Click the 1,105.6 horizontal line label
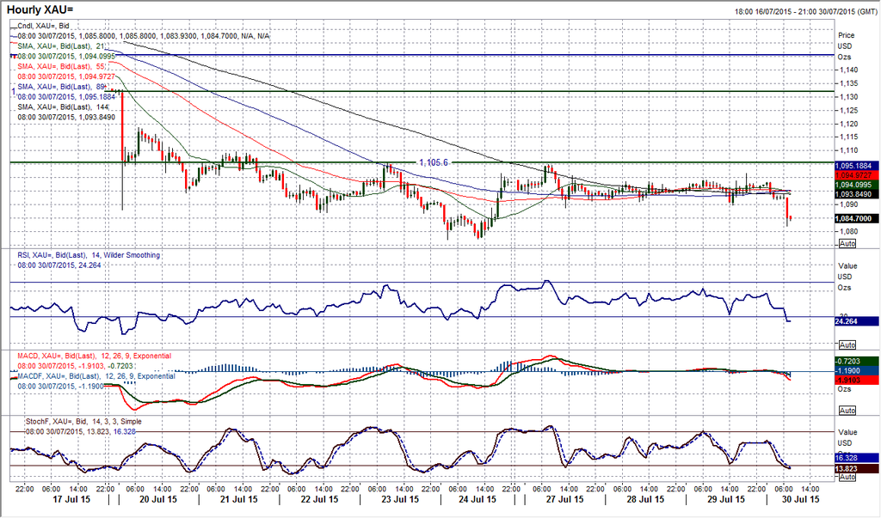The width and height of the screenshot is (881, 518). [x=434, y=162]
